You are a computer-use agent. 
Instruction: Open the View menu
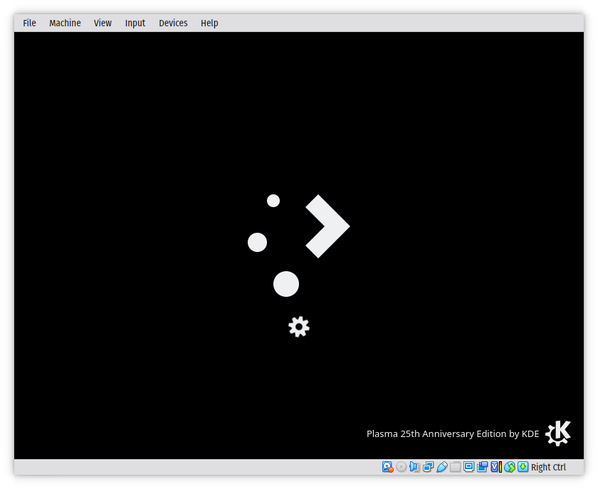point(103,23)
